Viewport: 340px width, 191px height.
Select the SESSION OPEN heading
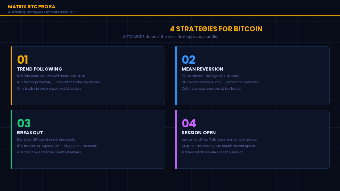coord(199,133)
